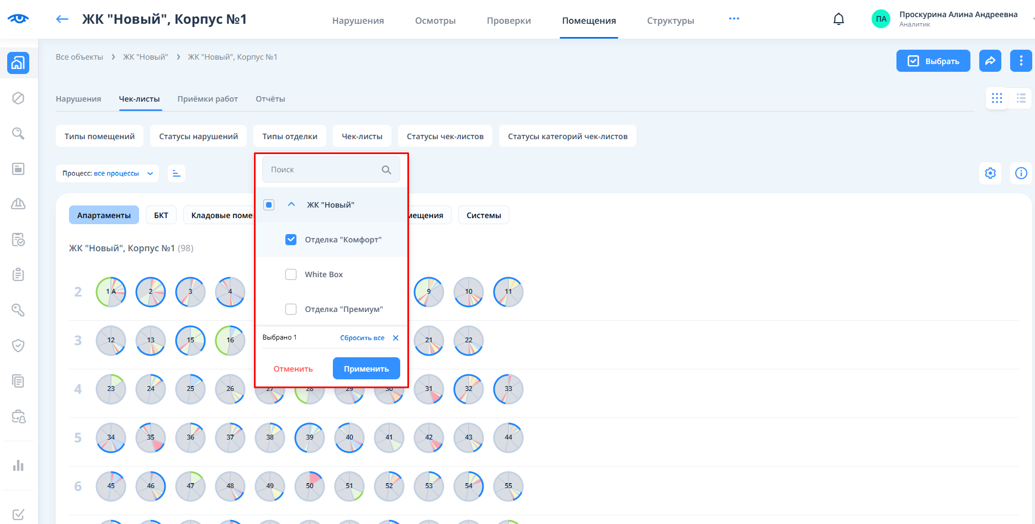Uncheck the Отделка "Комфорт" checkbox
Image resolution: width=1035 pixels, height=524 pixels.
(x=291, y=240)
